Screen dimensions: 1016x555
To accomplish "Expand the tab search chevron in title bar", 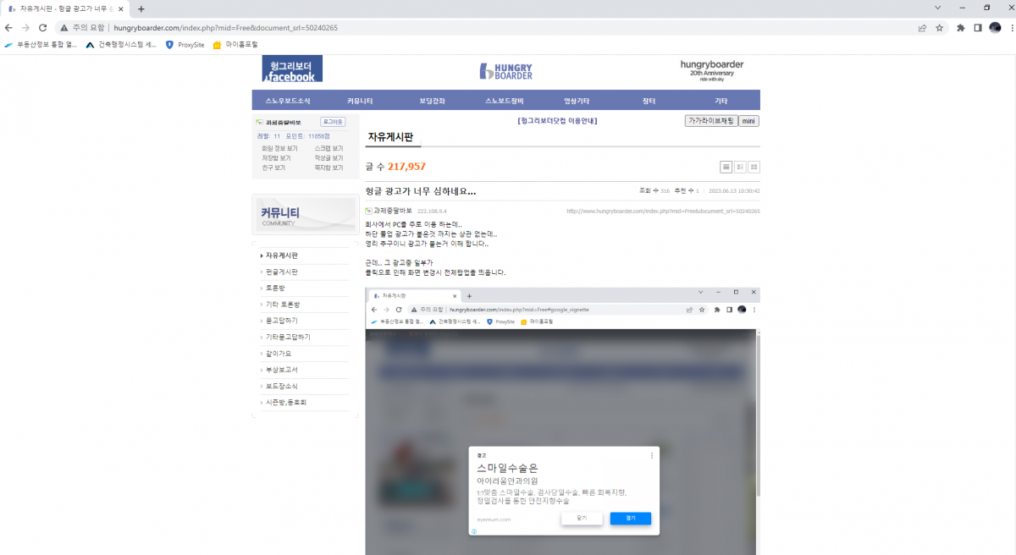I will point(937,8).
